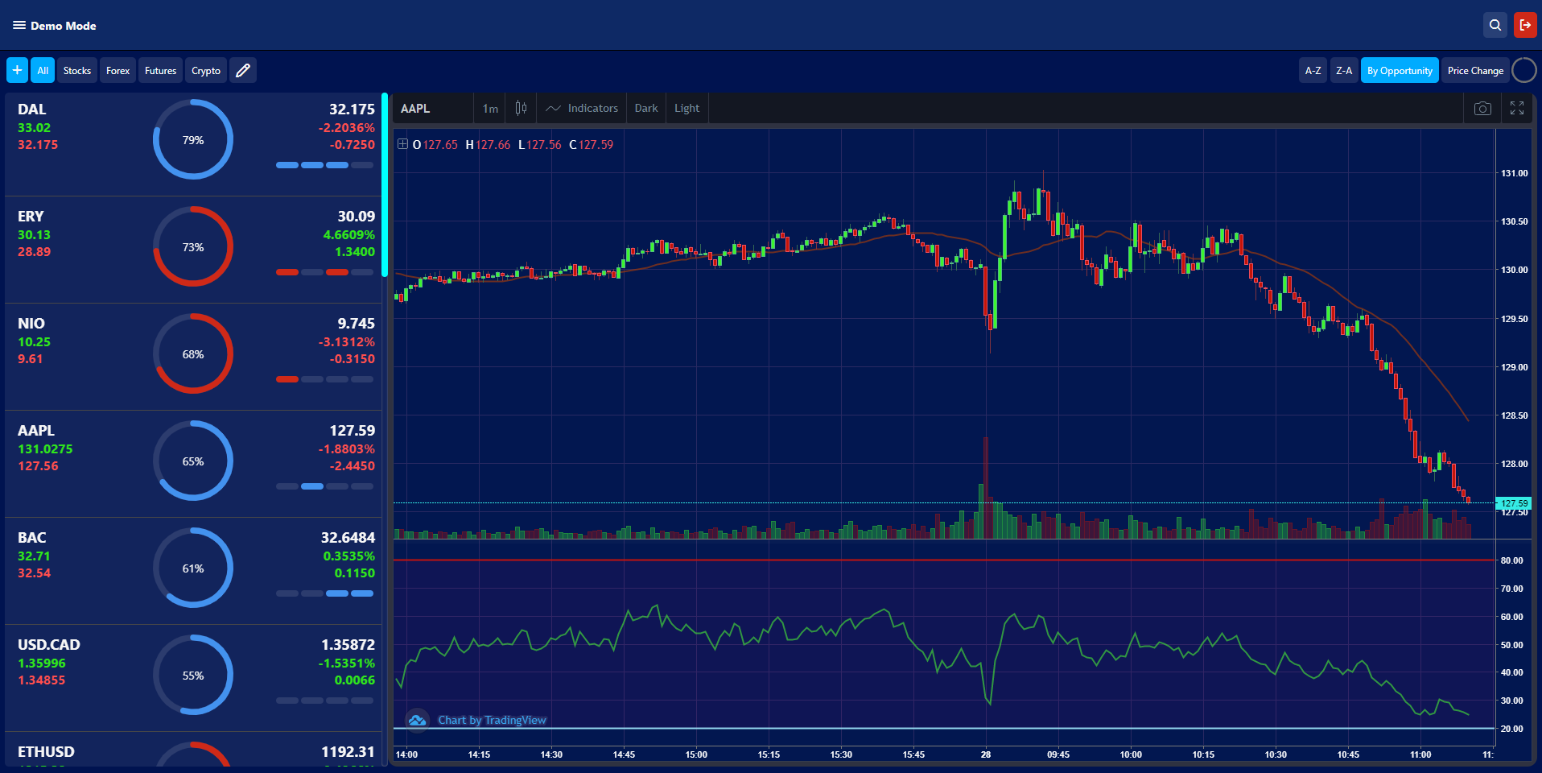This screenshot has height=773, width=1542.
Task: Click BAC price 32.6484
Action: tap(348, 538)
